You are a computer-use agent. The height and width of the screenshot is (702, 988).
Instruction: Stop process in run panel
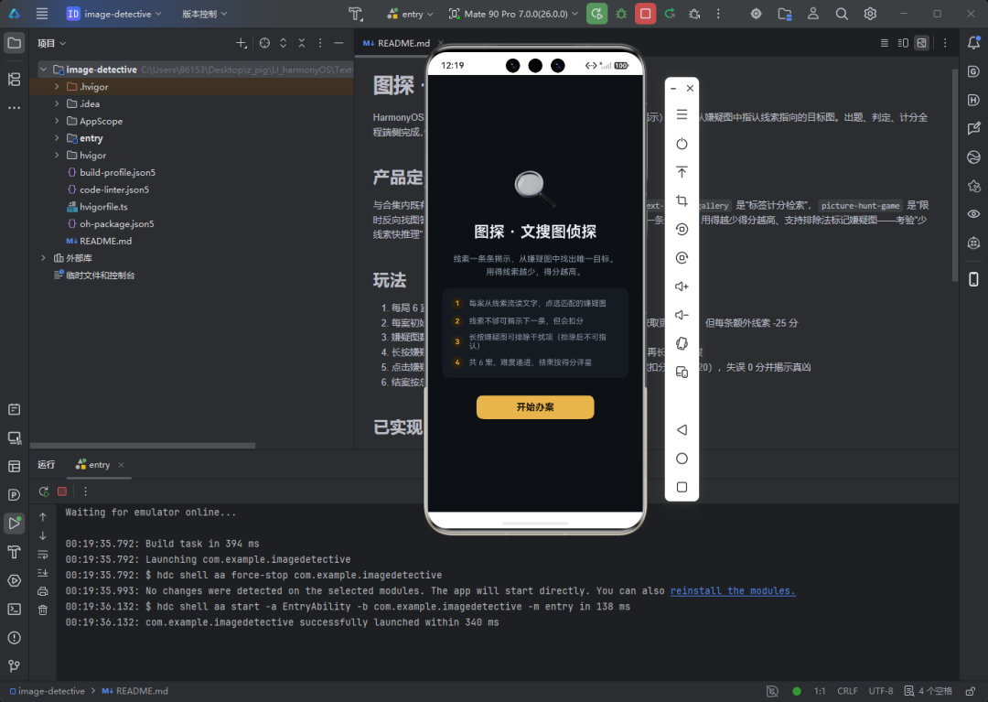point(62,491)
